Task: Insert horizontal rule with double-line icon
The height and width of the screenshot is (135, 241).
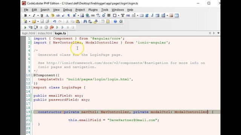Action: coord(93,15)
